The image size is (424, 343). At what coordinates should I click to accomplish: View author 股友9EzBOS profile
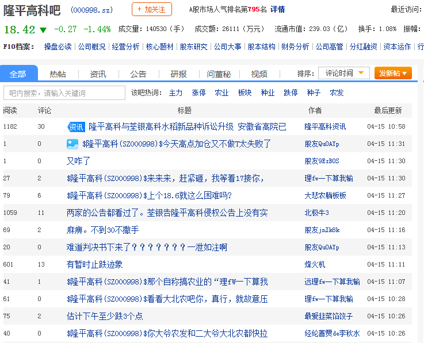pos(322,161)
